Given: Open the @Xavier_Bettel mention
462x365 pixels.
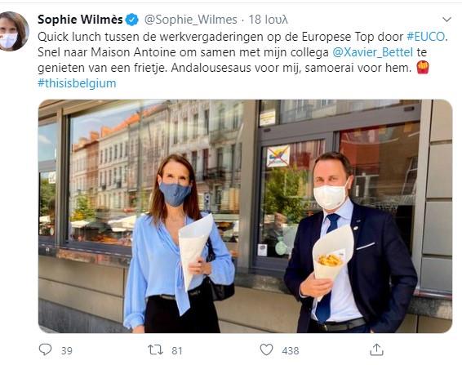Looking at the screenshot, I should (373, 52).
